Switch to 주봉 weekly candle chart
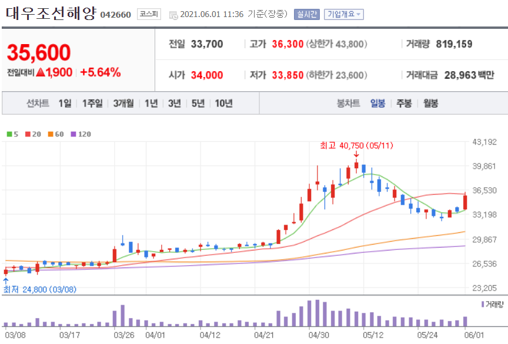Viewport: 508px width, 344px height. pyautogui.click(x=404, y=103)
